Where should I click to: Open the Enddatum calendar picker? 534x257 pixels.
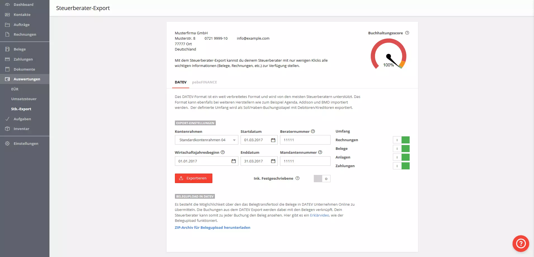pyautogui.click(x=273, y=161)
